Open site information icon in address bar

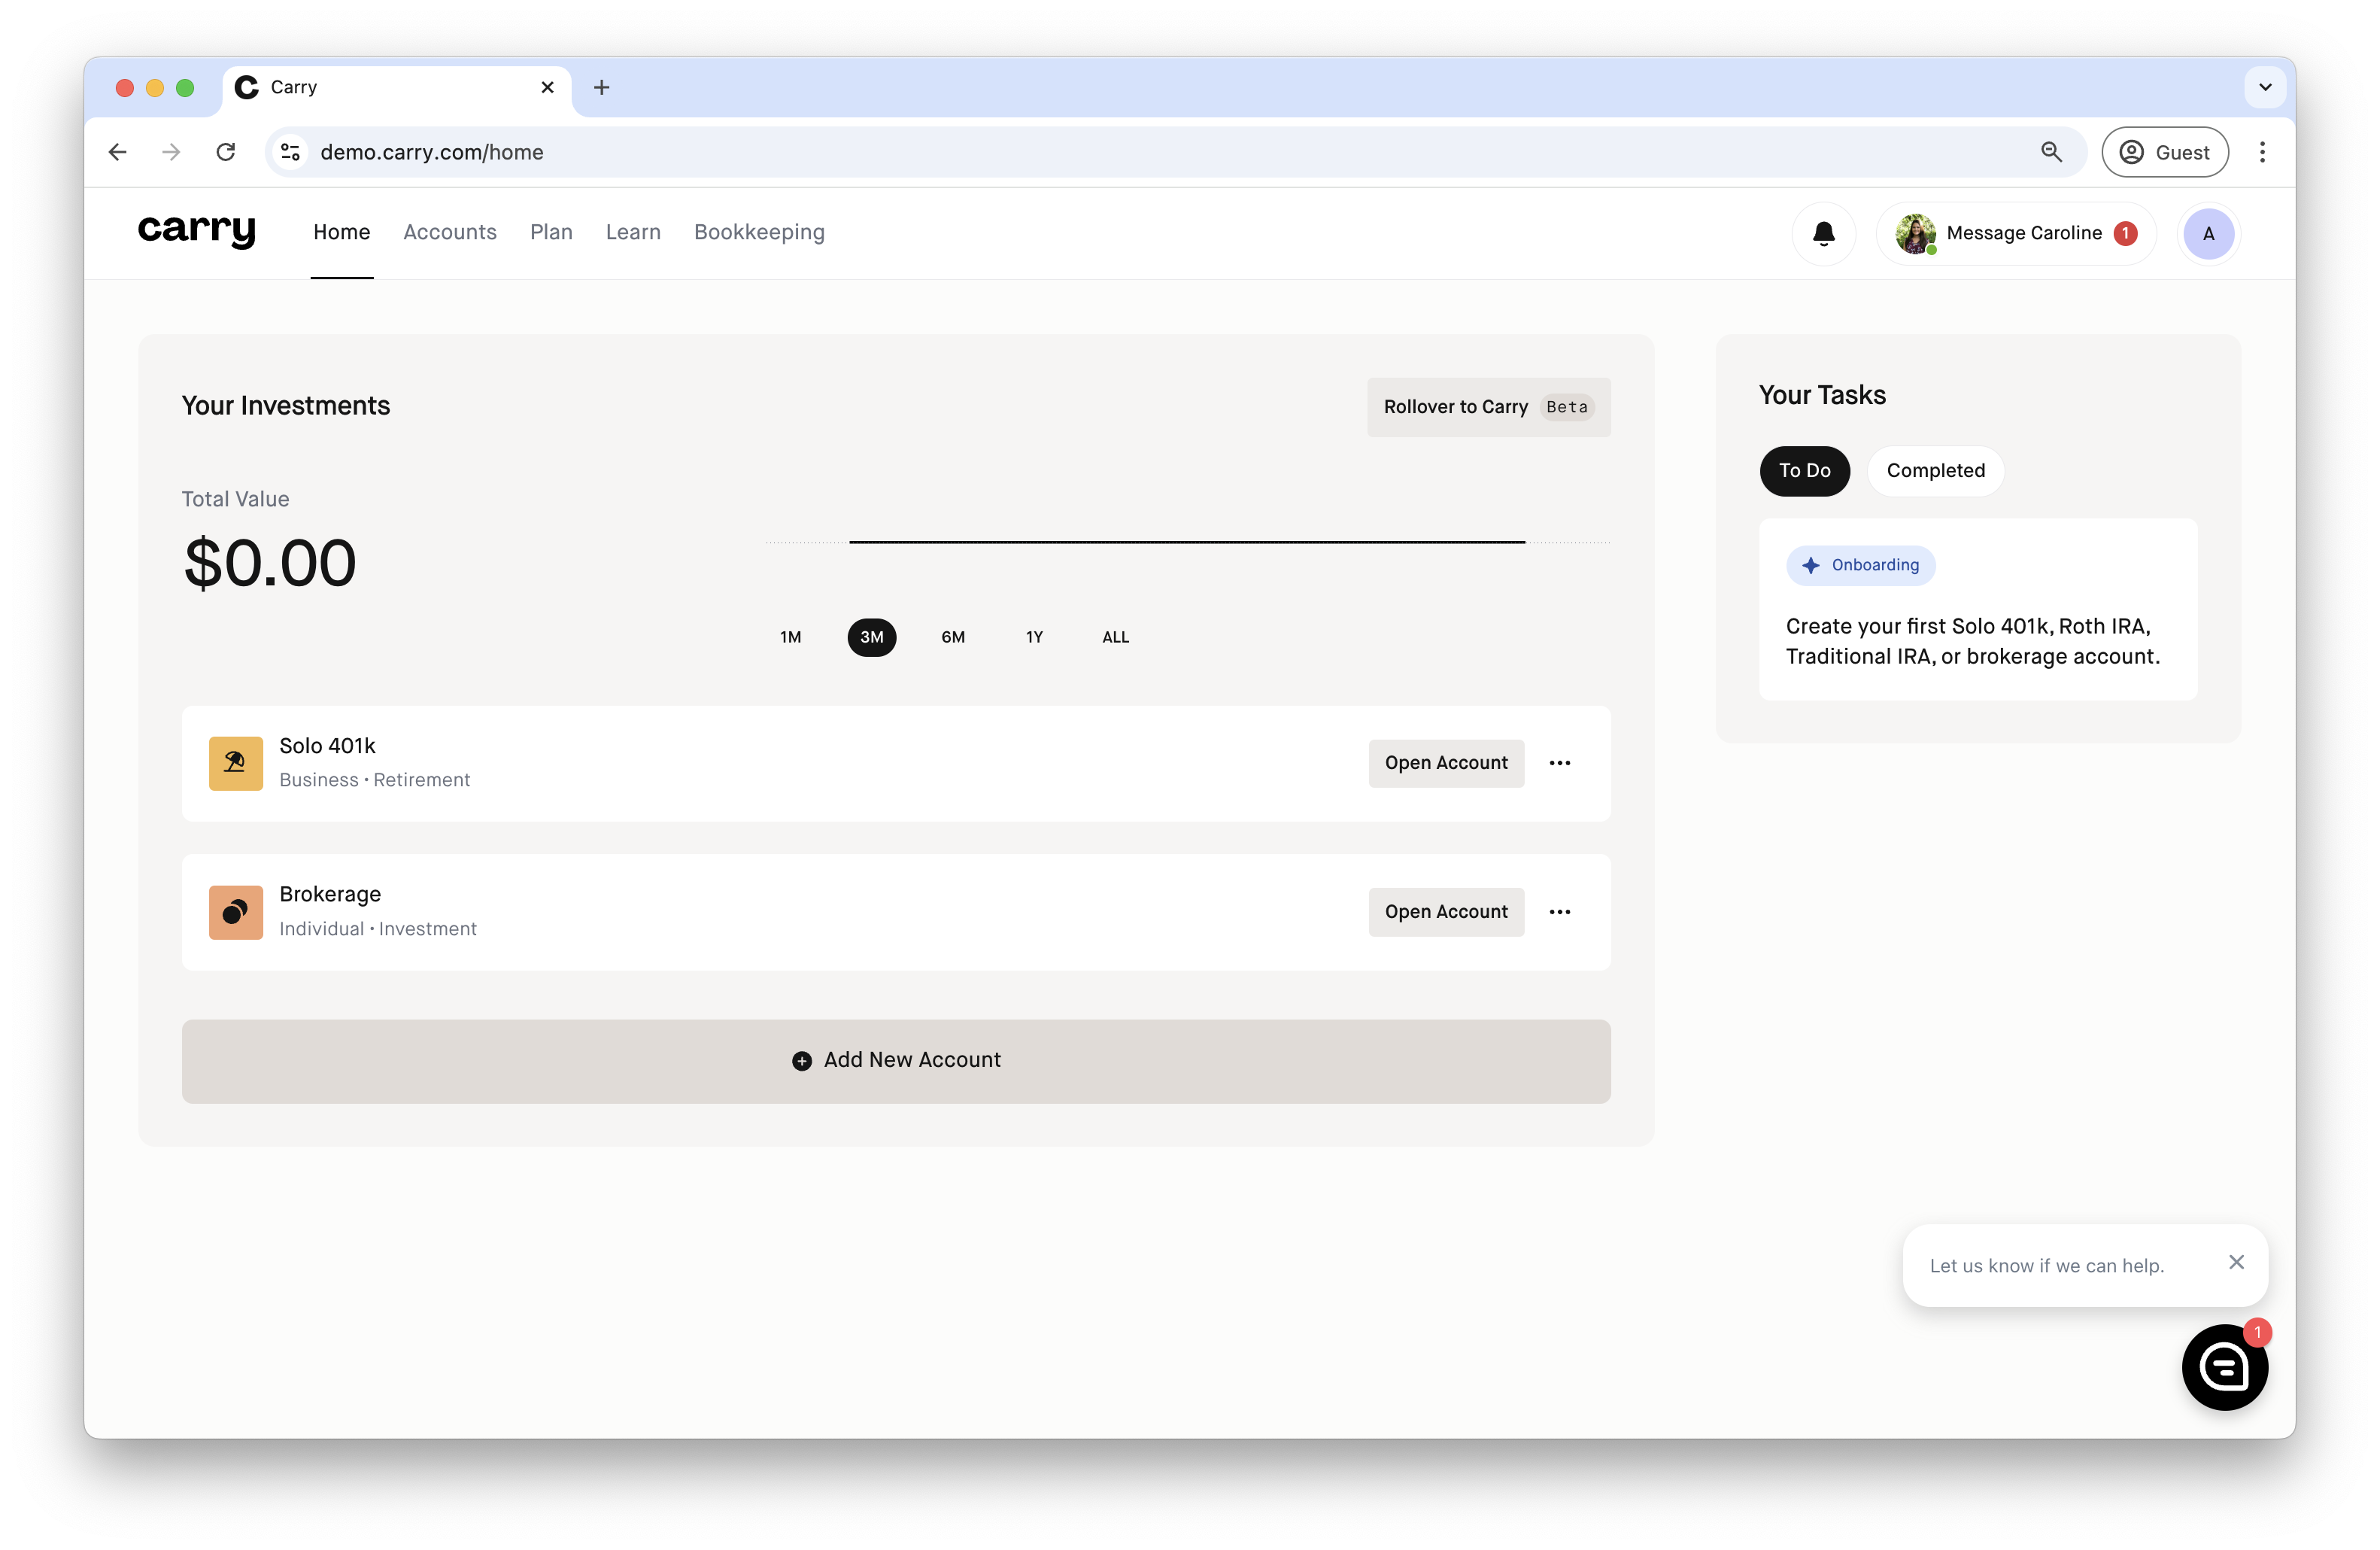tap(290, 152)
